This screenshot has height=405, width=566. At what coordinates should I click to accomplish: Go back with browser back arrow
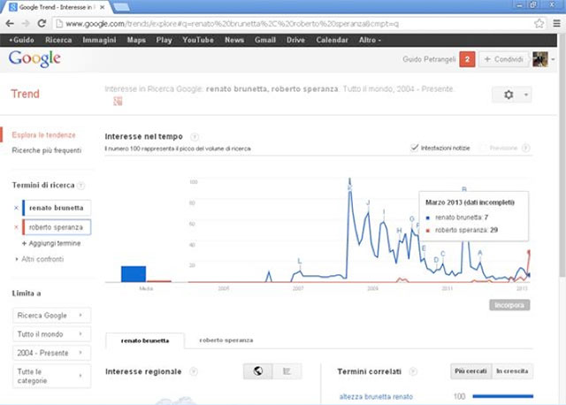click(x=10, y=24)
